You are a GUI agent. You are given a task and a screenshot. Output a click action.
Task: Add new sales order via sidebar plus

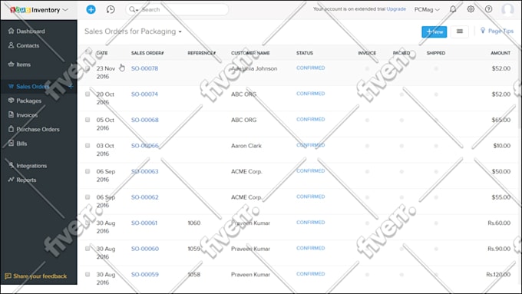pos(71,86)
